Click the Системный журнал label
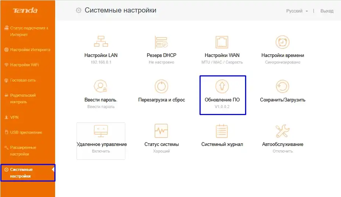 pyautogui.click(x=222, y=144)
